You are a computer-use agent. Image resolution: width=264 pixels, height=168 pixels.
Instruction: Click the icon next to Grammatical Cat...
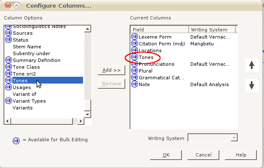tap(135, 77)
